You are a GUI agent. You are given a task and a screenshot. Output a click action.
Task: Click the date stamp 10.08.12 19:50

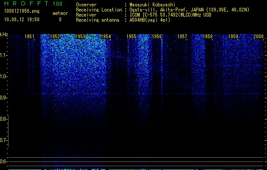click(22, 20)
